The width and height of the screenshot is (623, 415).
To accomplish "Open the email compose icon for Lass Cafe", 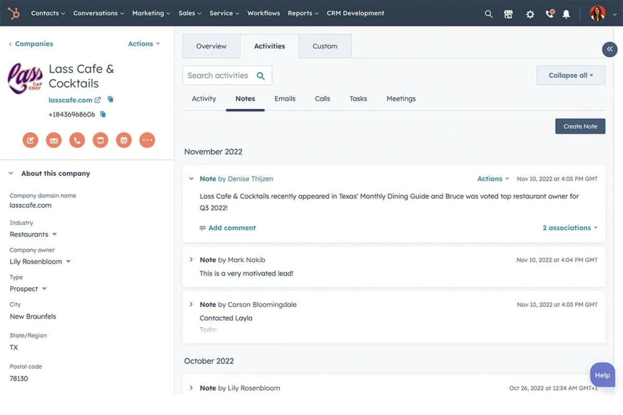I will coord(53,140).
